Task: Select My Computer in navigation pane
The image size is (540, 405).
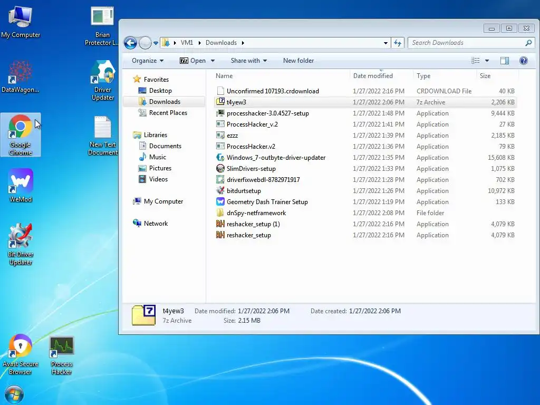Action: coord(163,201)
